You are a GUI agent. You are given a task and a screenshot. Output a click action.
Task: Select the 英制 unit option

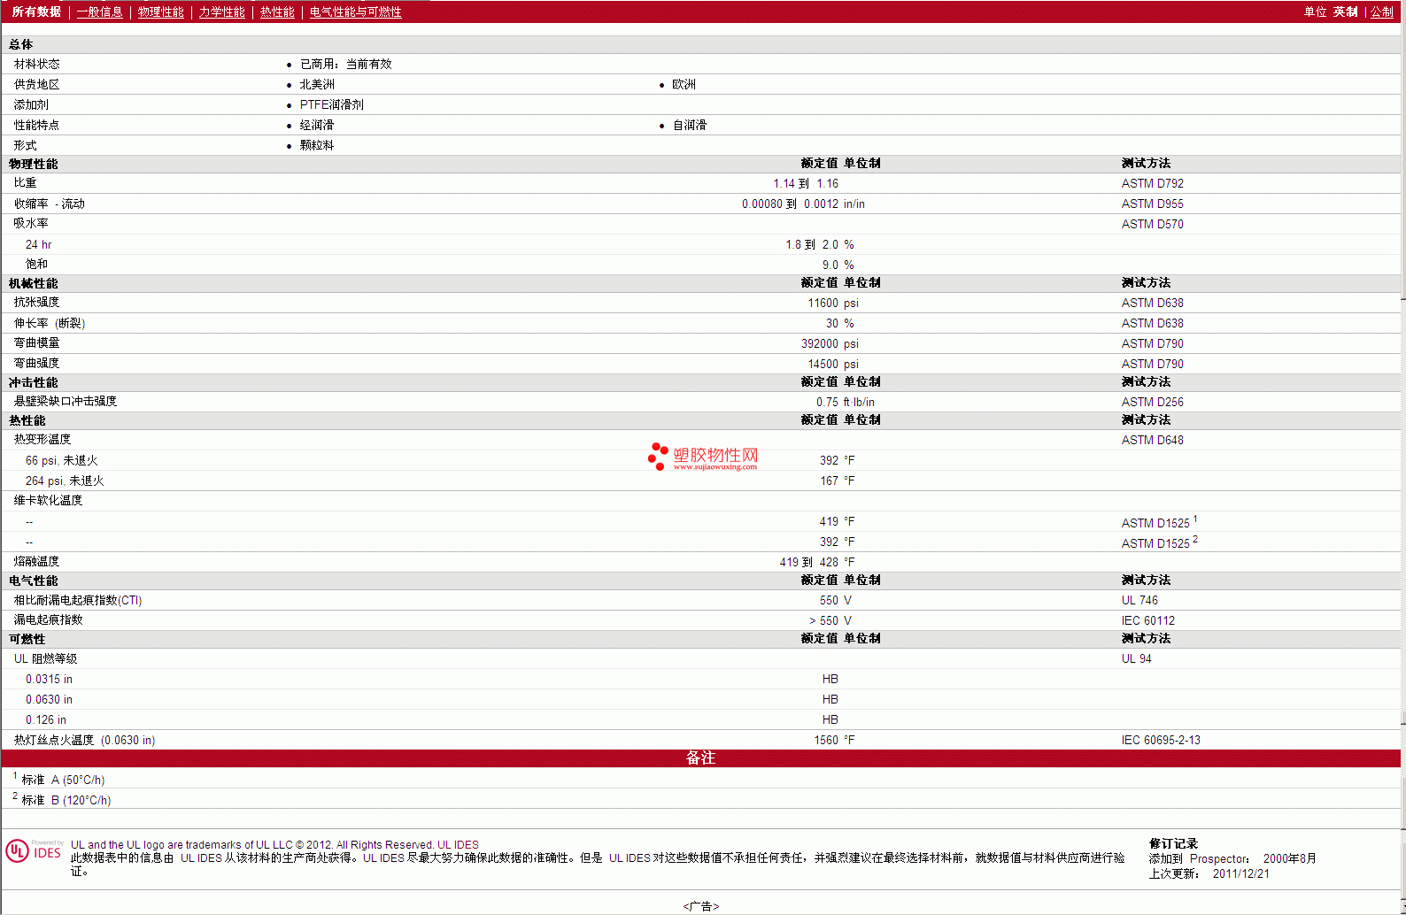(1345, 12)
